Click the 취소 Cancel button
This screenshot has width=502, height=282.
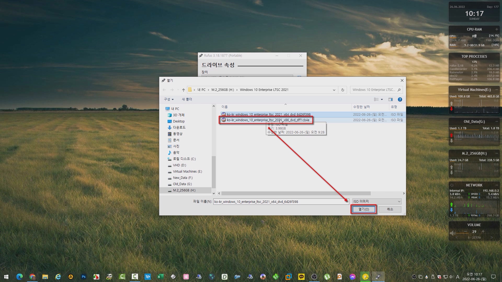[390, 209]
